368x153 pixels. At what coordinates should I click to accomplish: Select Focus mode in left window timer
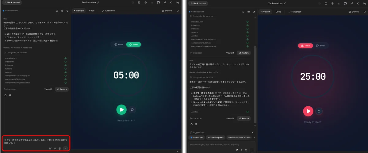[119, 44]
